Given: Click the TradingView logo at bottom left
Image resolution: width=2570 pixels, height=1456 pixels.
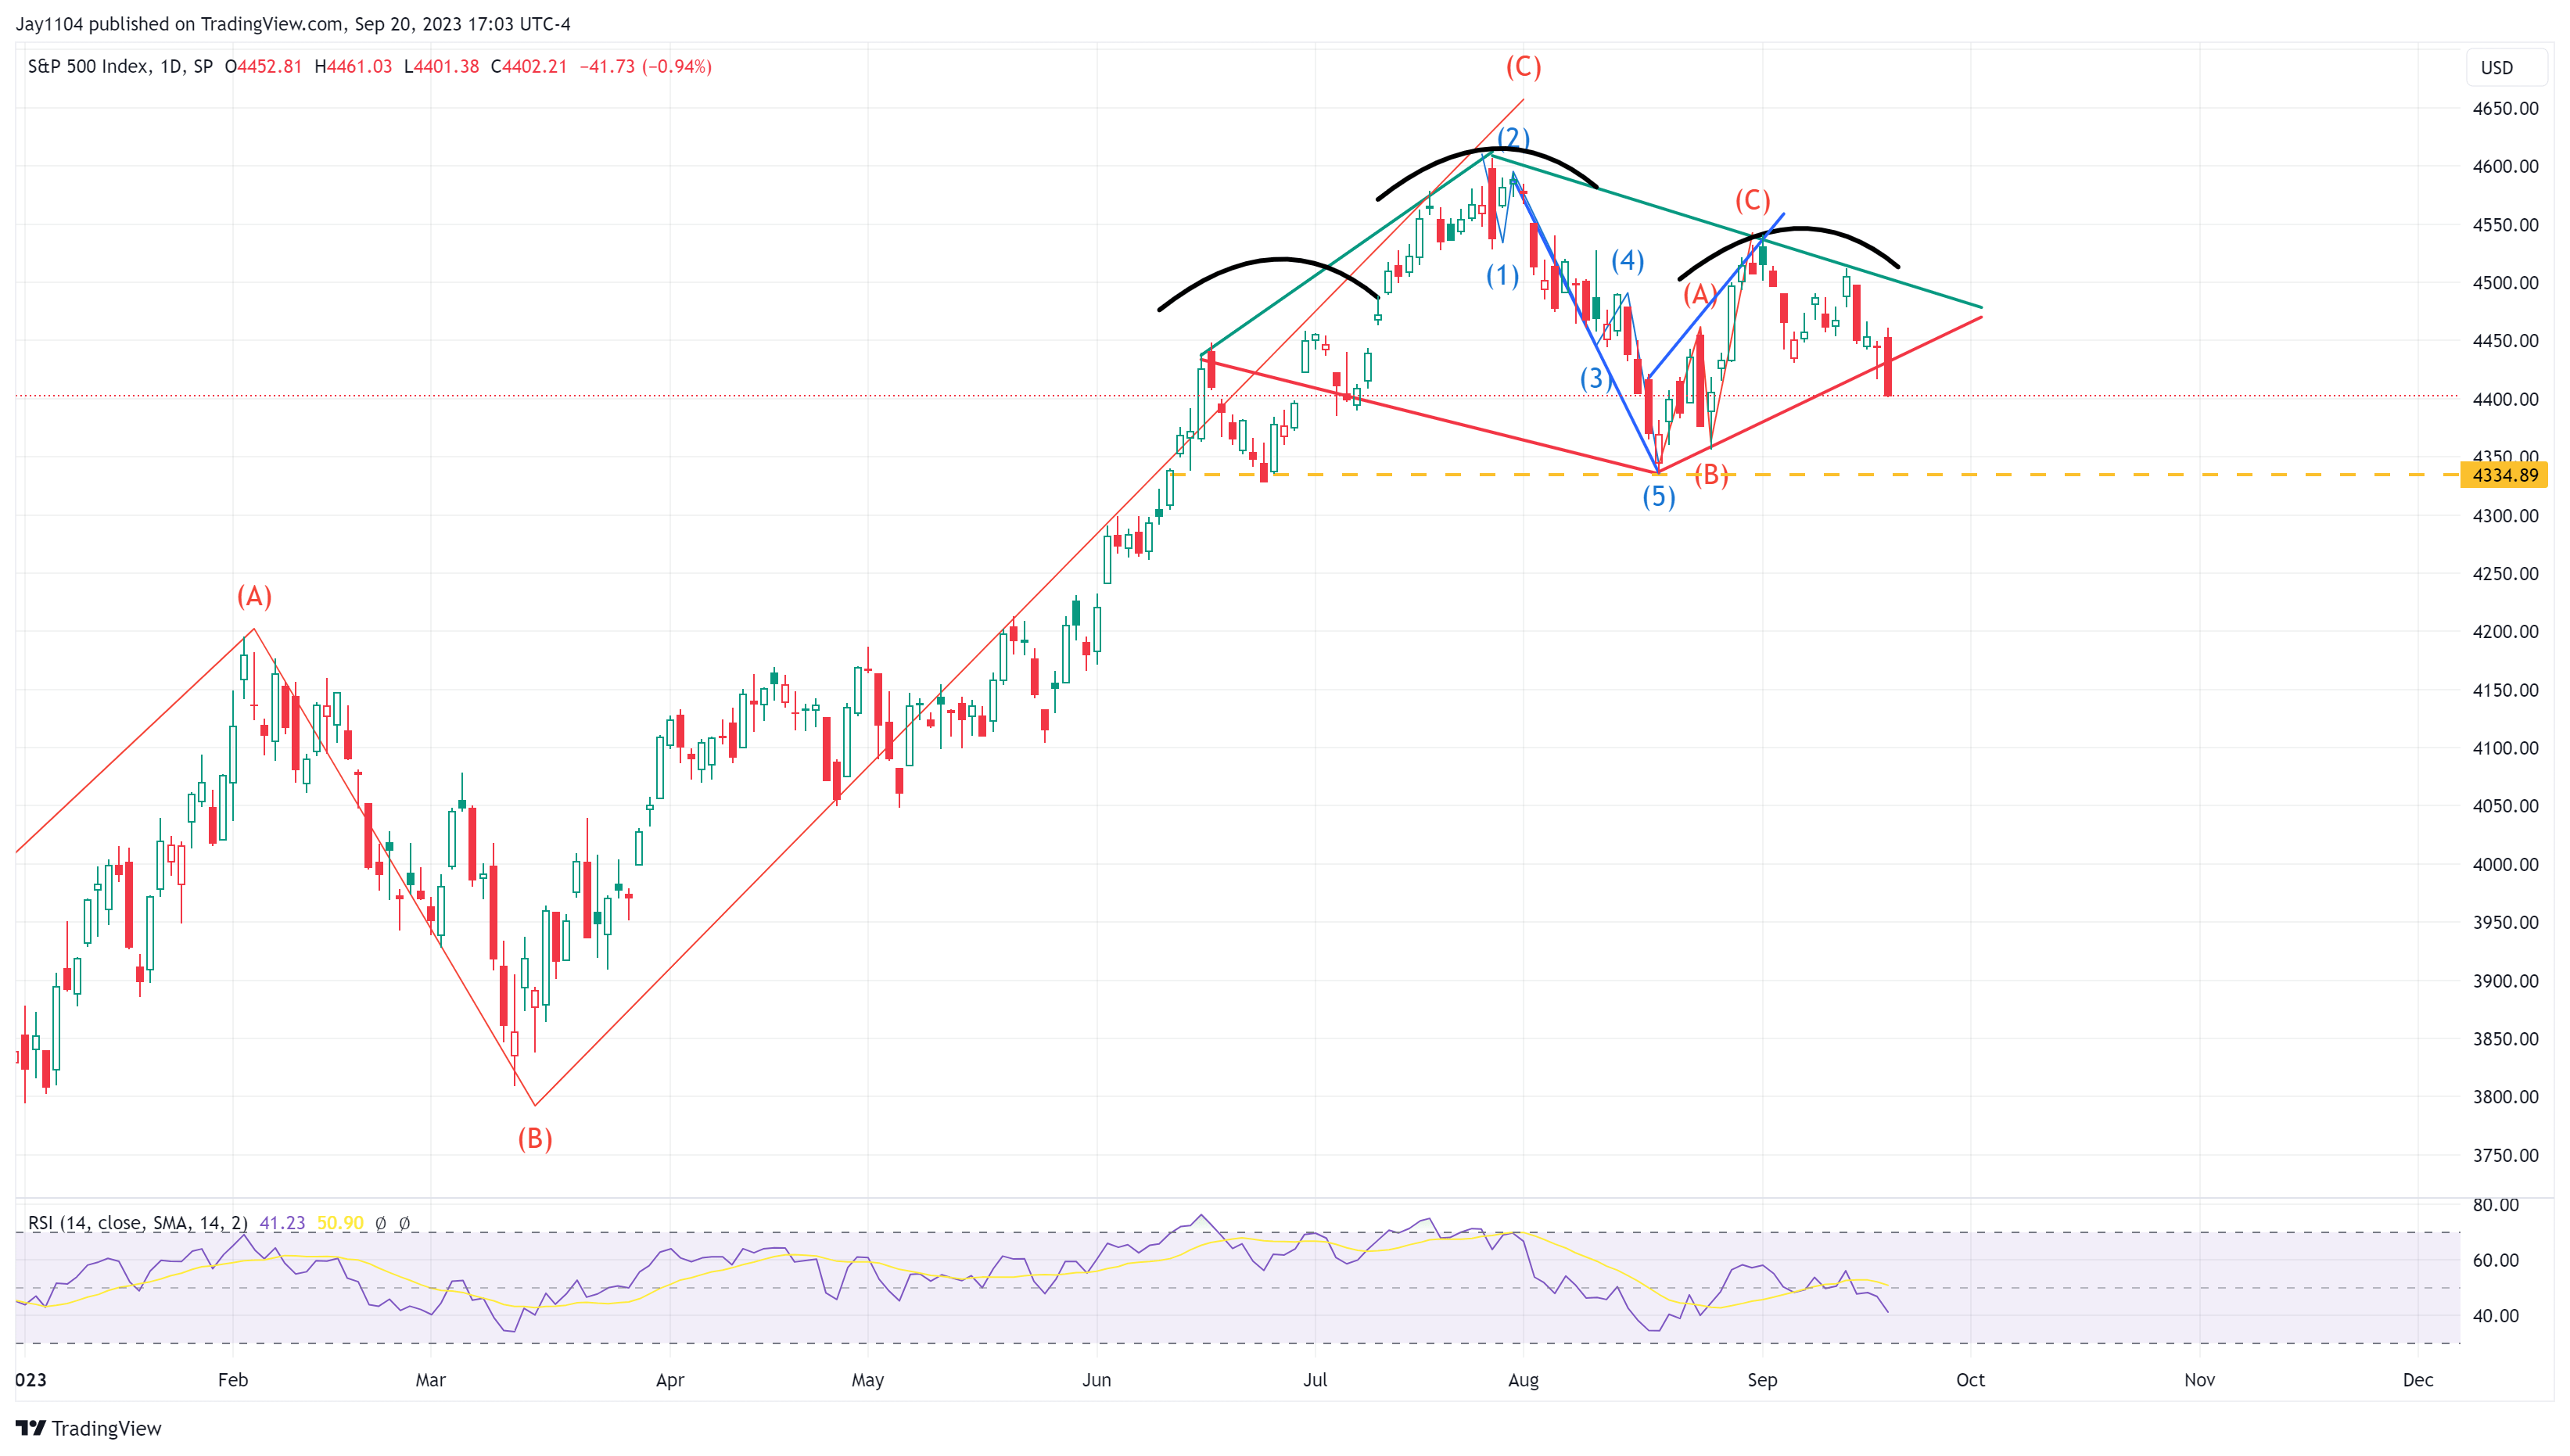Looking at the screenshot, I should [x=88, y=1428].
